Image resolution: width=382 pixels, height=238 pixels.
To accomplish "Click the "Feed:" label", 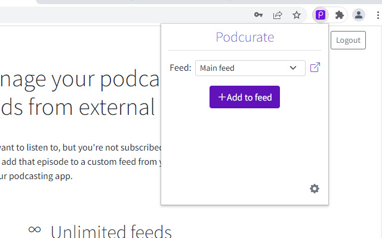I will point(180,68).
